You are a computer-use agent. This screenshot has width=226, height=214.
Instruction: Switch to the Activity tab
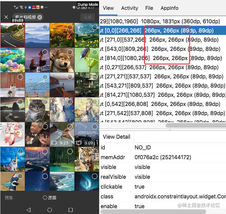(130, 8)
